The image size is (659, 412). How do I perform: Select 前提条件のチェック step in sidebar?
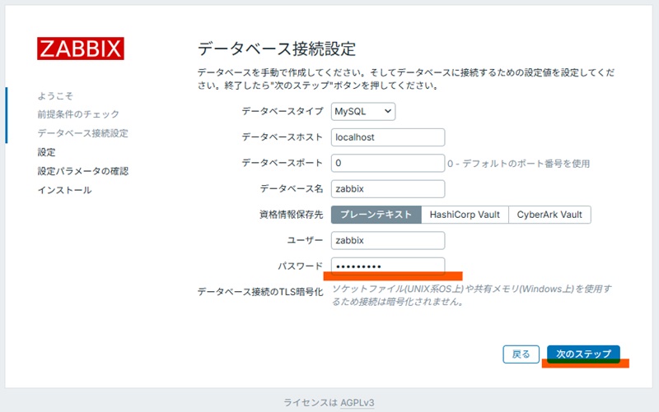click(78, 114)
